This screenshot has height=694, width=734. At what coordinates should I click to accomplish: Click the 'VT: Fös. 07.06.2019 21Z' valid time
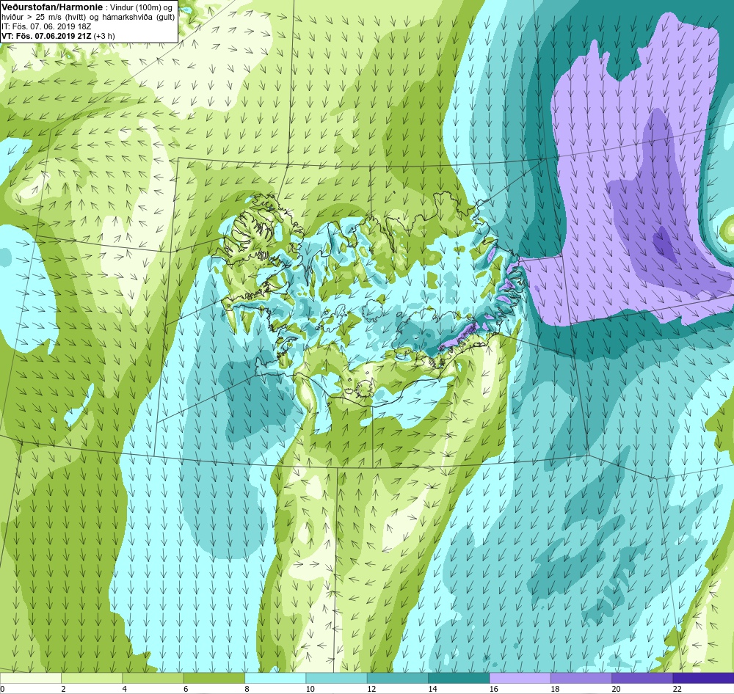tap(47, 35)
